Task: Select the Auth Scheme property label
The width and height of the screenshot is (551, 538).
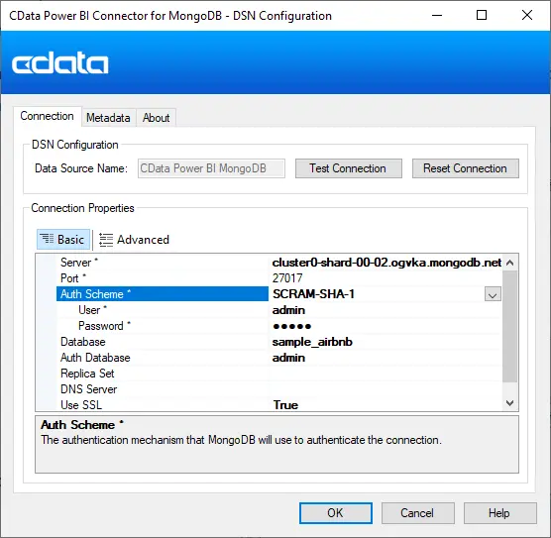Action: coord(95,294)
